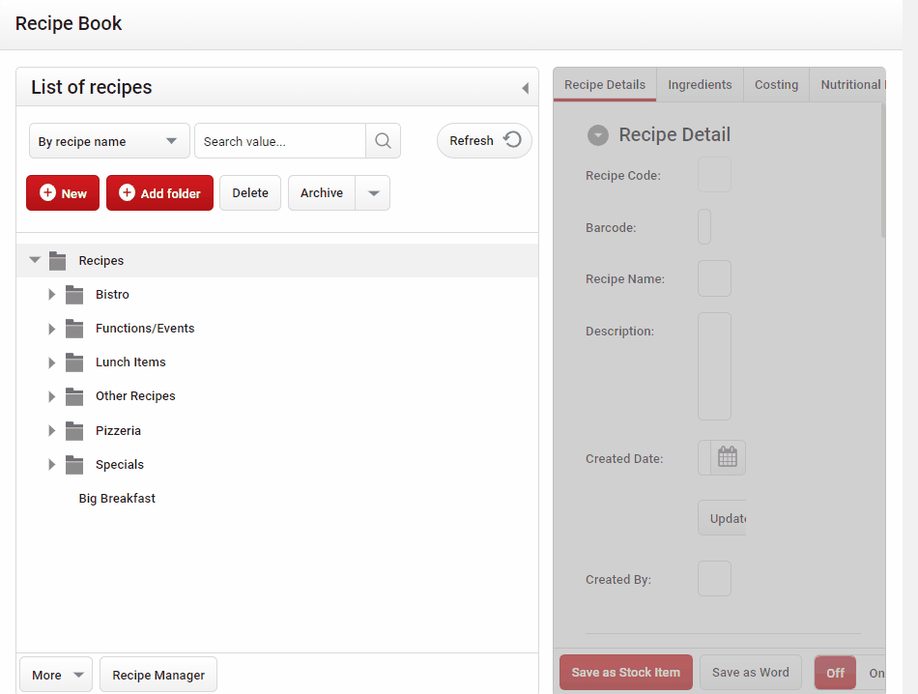Switch to the Costing tab
The image size is (918, 694).
pyautogui.click(x=776, y=85)
